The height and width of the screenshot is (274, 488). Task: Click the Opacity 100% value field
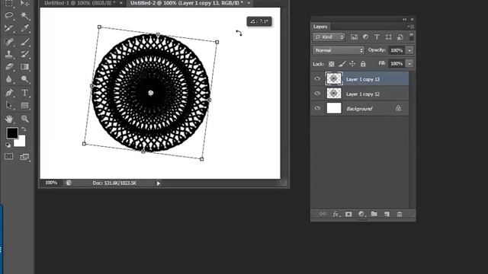[x=396, y=50]
